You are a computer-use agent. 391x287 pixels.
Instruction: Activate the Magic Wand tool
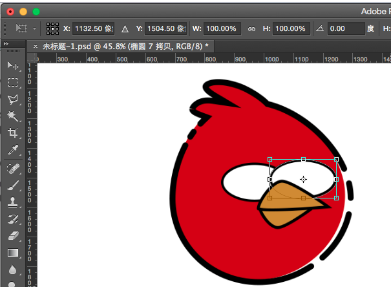[13, 116]
